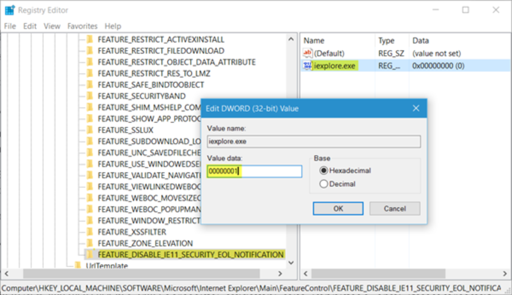Select the FEATURE_SECURITYBAND key label
Viewport: 512px width, 295px height.
142,96
